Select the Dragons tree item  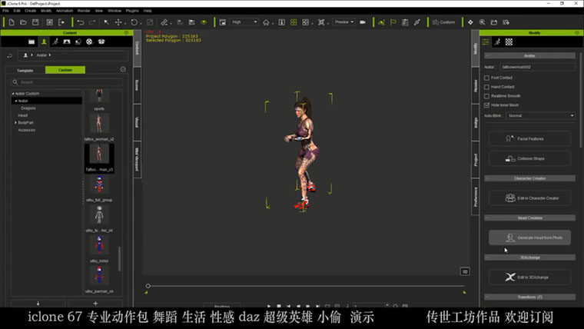point(28,108)
